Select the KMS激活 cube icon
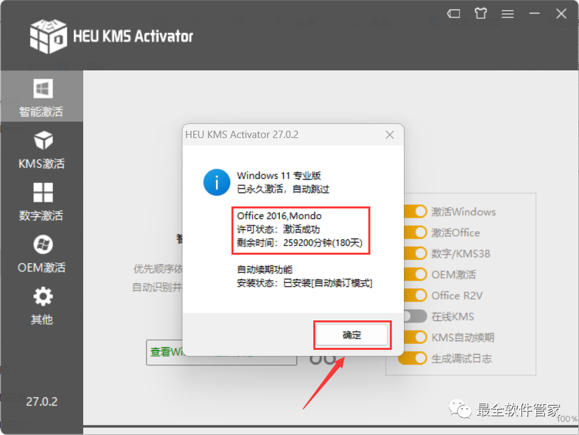The height and width of the screenshot is (435, 579). (43, 140)
